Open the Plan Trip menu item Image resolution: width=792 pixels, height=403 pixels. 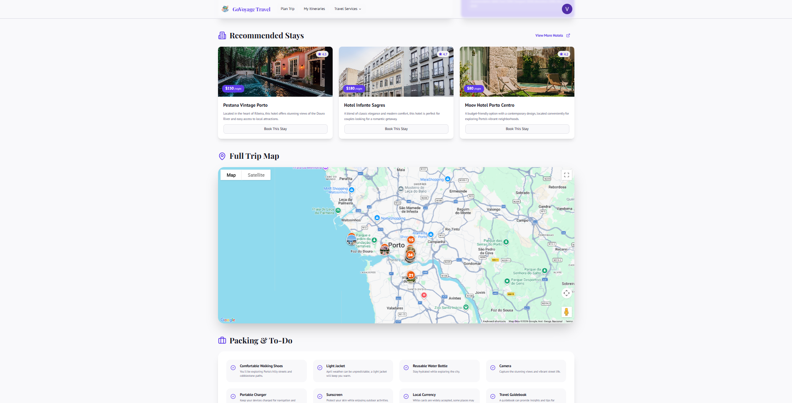[x=287, y=9]
